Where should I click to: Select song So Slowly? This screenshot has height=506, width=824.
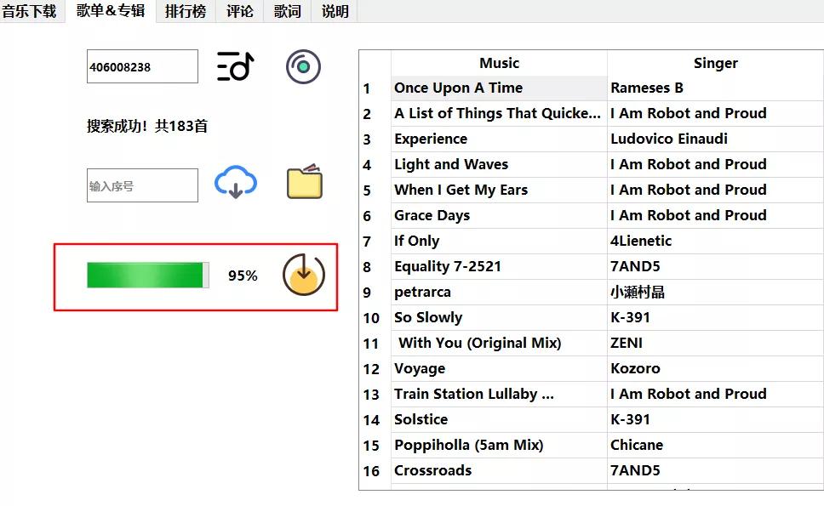[499, 317]
